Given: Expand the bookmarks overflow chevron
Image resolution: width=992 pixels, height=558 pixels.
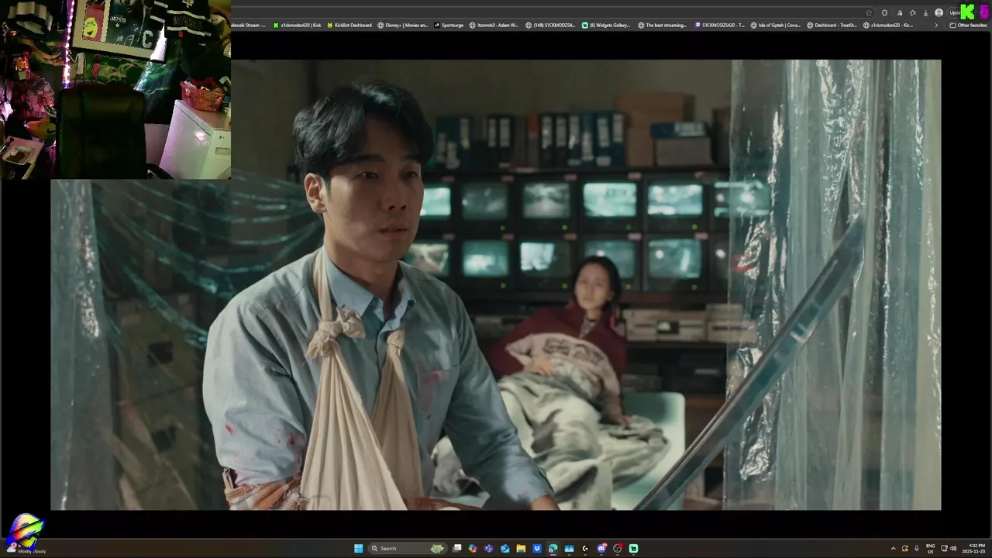Looking at the screenshot, I should click(936, 25).
